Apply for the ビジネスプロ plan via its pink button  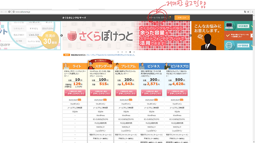click(177, 93)
